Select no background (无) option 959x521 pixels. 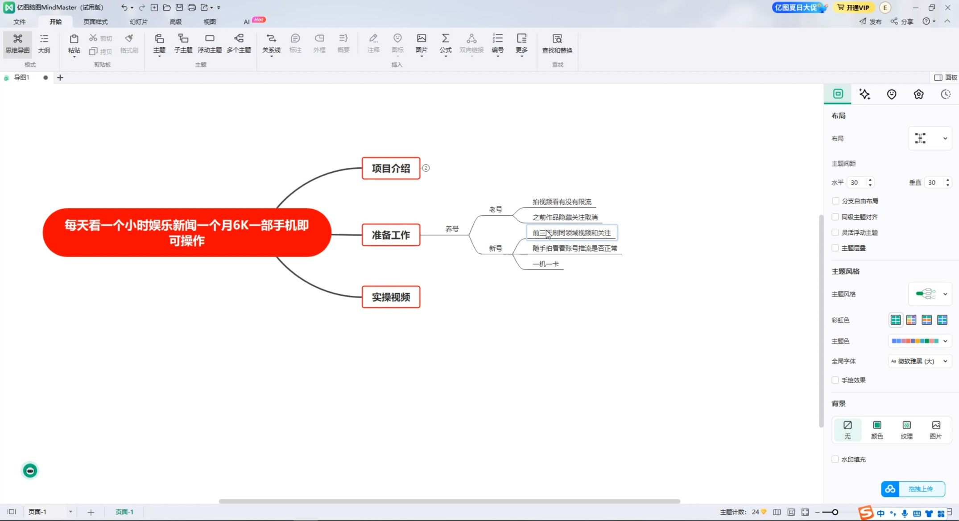click(847, 430)
